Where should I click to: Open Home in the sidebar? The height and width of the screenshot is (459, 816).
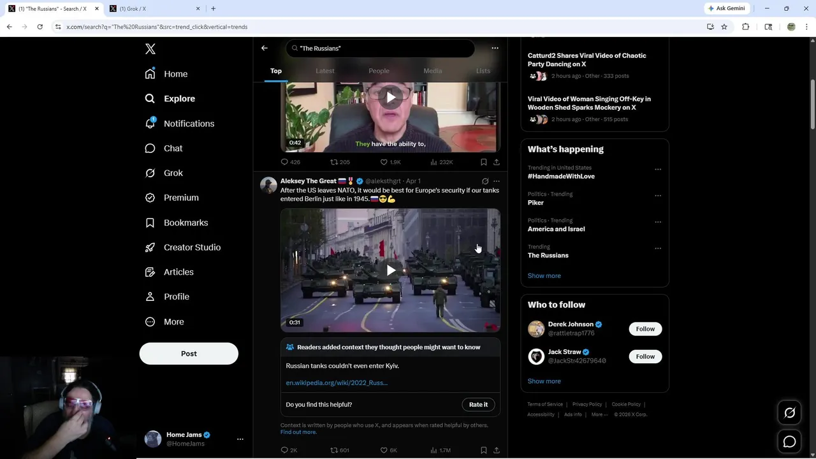pos(166,74)
